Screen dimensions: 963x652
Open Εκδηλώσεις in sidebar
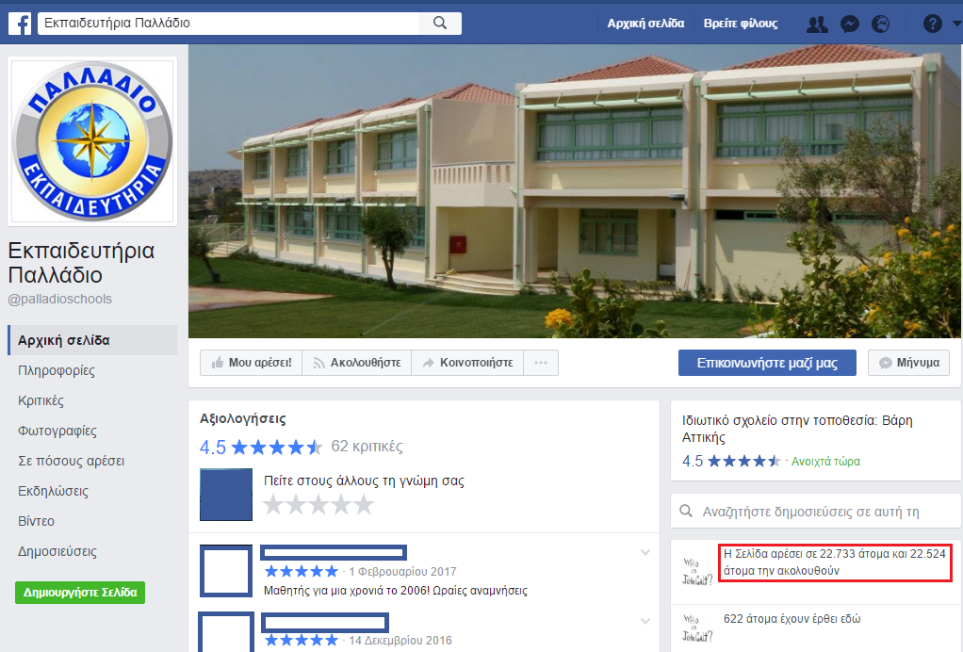53,491
